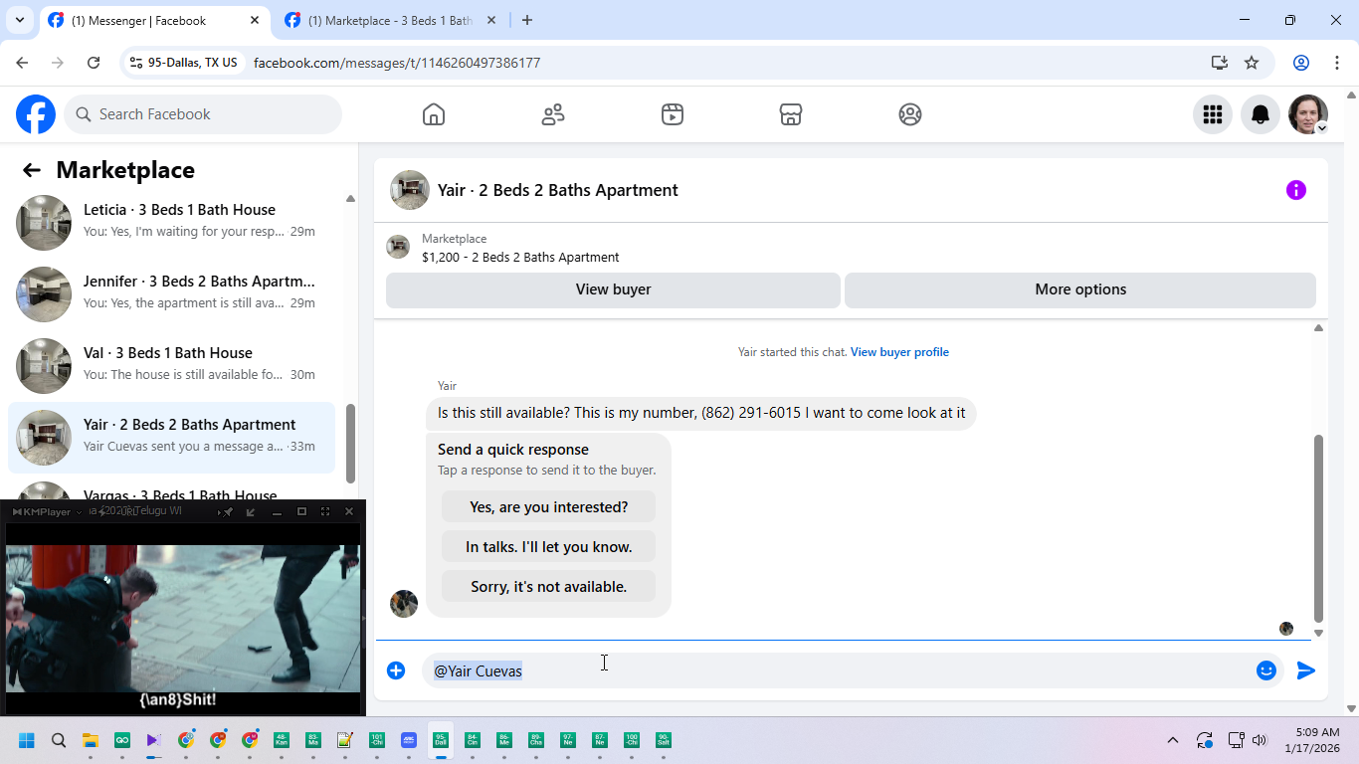Click the Search Facebook field
The width and height of the screenshot is (1359, 764).
(x=203, y=114)
